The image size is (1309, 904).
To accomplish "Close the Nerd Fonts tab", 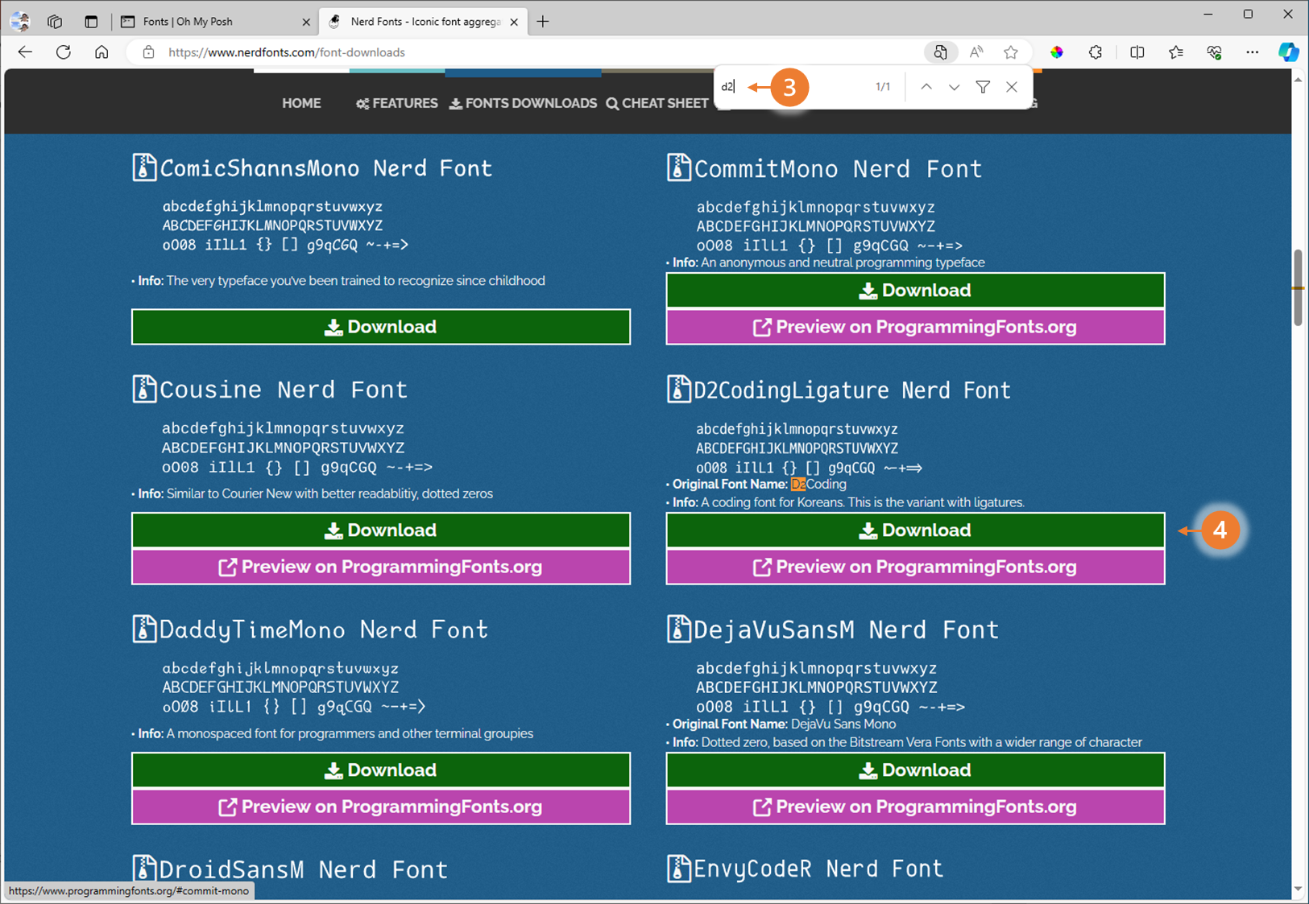I will coord(514,22).
